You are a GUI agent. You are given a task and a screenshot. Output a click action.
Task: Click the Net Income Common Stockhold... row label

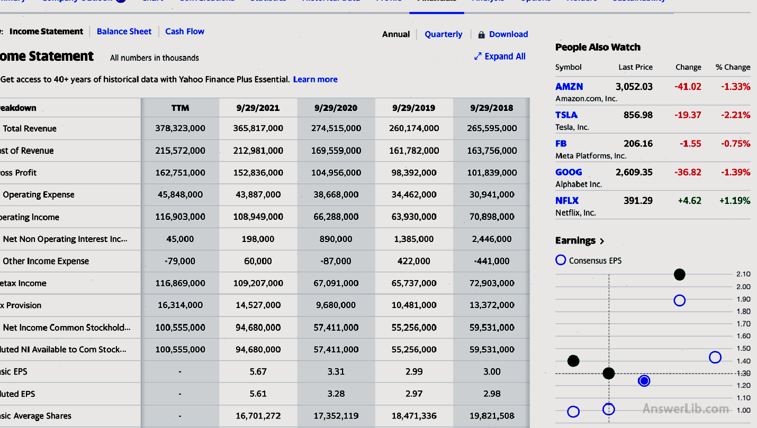[66, 328]
